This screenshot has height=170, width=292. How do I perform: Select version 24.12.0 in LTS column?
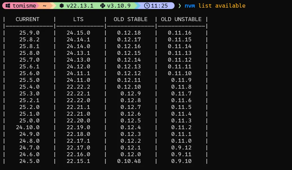pyautogui.click(x=78, y=66)
